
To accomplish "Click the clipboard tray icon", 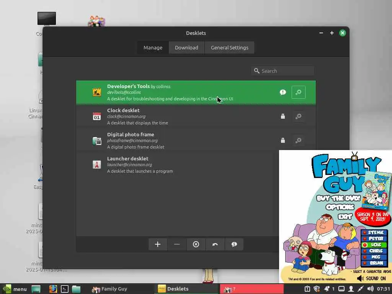I will (x=307, y=289).
